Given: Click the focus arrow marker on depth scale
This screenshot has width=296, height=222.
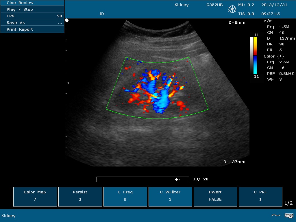Looking at the screenshot, I should coord(67,83).
